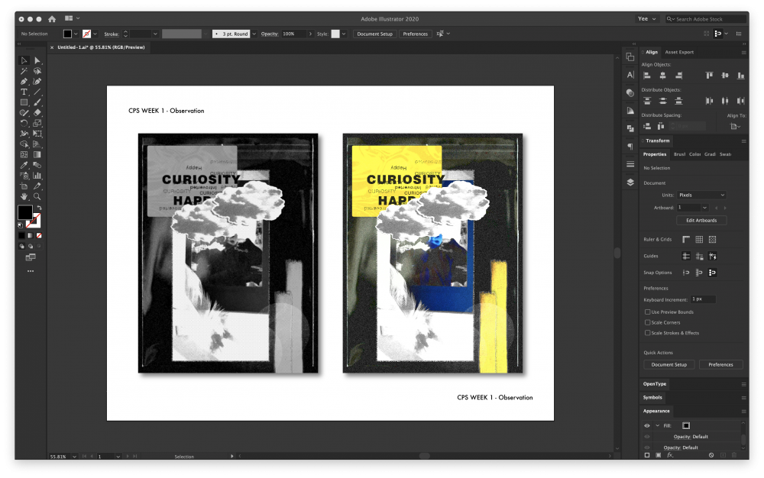The height and width of the screenshot is (478, 764).
Task: Open the Units Pixels dropdown
Action: (701, 195)
